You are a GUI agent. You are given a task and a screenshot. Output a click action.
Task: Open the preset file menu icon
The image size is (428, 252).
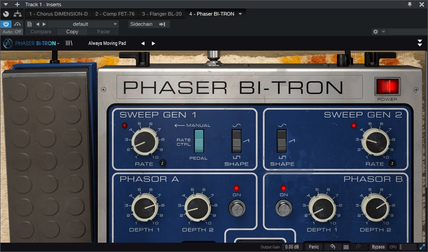tap(29, 24)
